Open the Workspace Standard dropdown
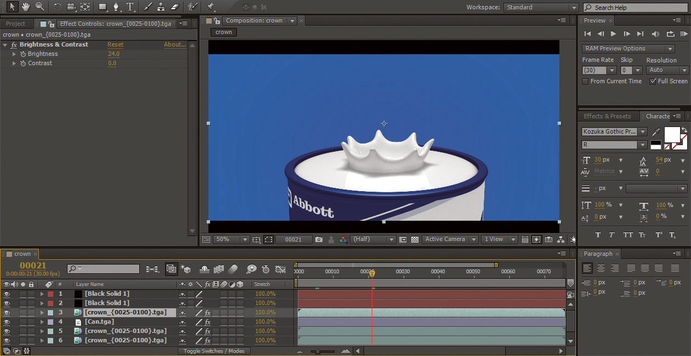This screenshot has height=356, width=691. tap(540, 7)
